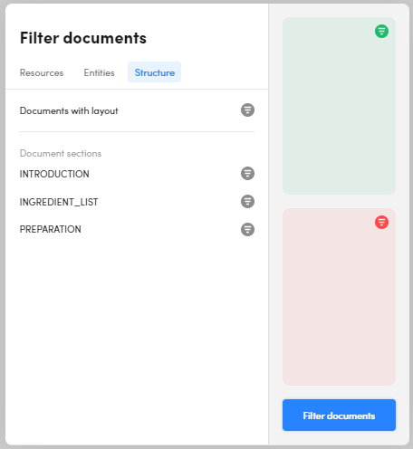Click filter icon beside INGREDIENT_LIST section
Image resolution: width=413 pixels, height=449 pixels.
point(247,202)
